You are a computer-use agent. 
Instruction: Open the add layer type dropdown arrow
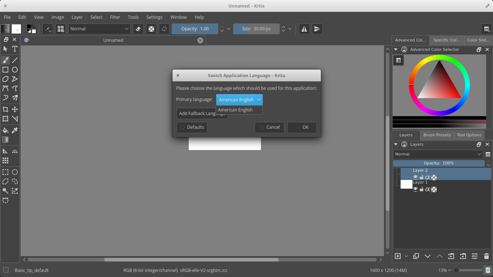pos(406,256)
